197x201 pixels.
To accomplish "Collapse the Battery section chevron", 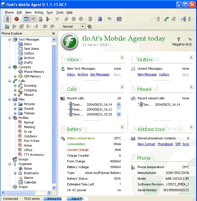I will click(x=122, y=127).
